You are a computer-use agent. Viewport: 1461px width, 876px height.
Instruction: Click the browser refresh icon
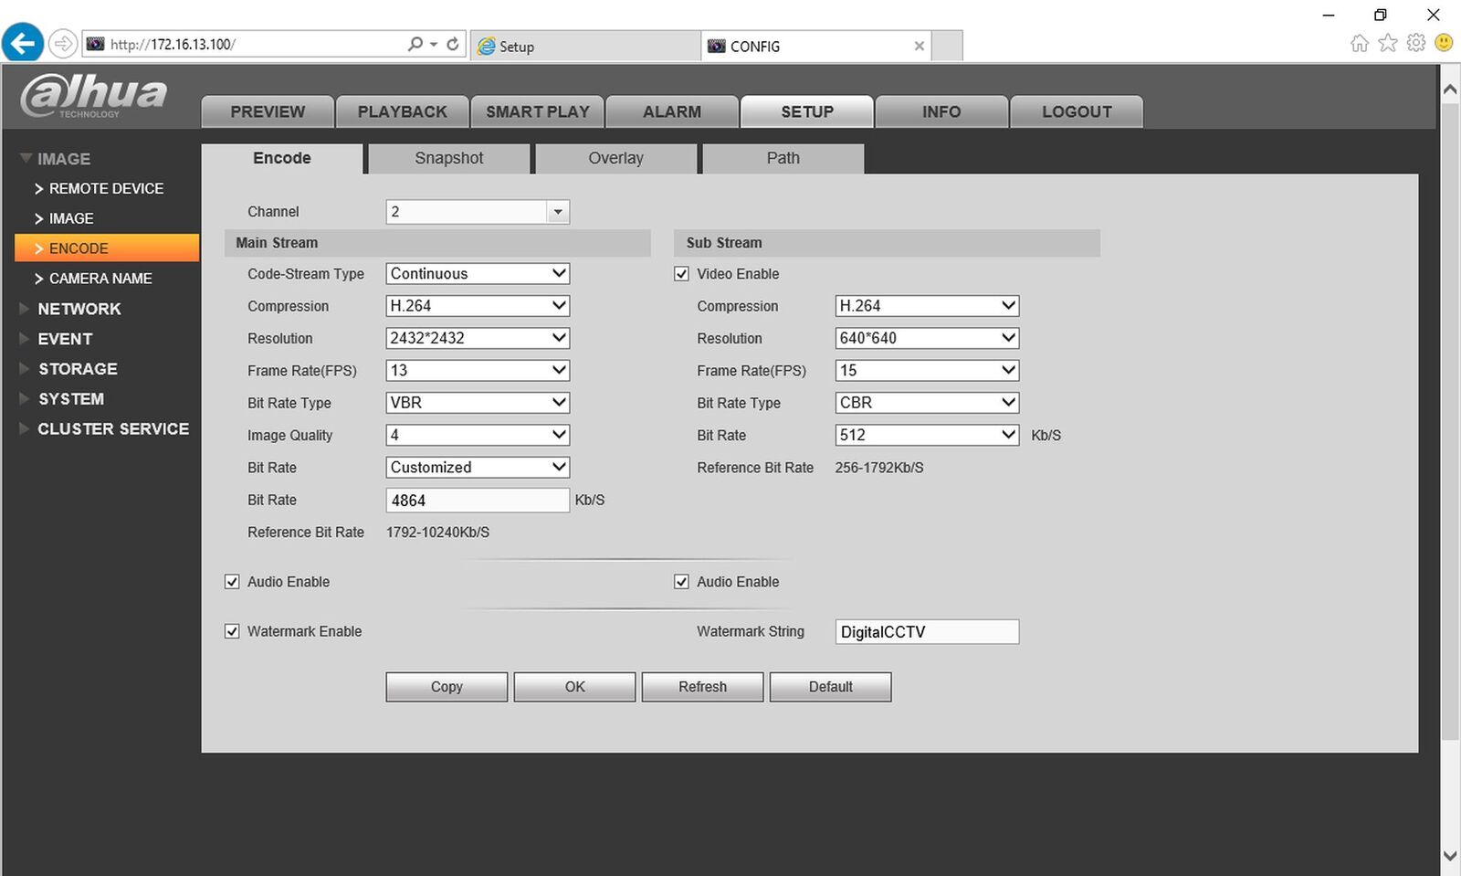tap(453, 44)
